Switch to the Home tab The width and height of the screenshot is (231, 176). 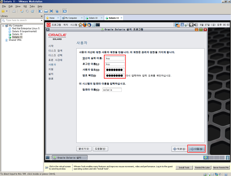point(52,18)
